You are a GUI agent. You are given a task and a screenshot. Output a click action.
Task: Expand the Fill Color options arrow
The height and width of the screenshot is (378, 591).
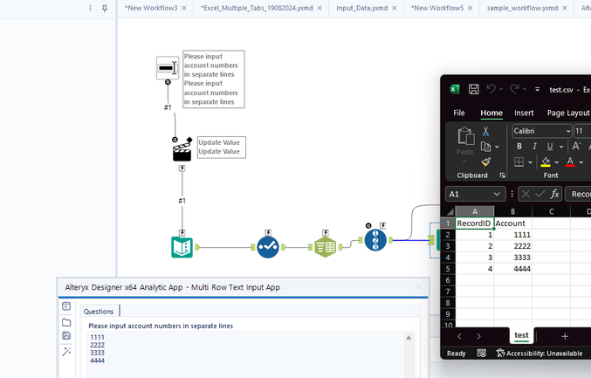[556, 162]
